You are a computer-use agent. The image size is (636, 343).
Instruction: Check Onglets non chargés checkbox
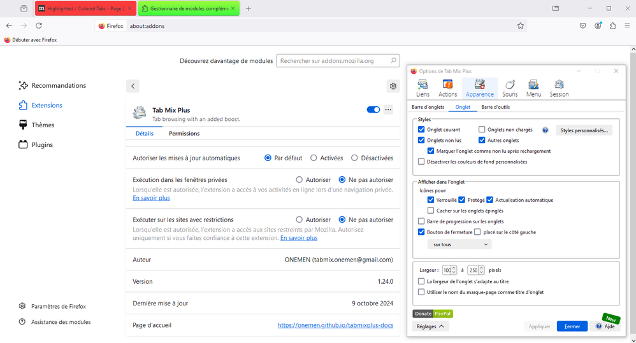click(482, 130)
